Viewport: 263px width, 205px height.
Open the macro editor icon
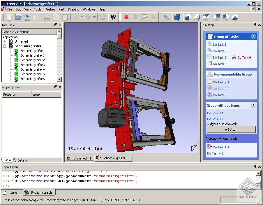point(144,17)
